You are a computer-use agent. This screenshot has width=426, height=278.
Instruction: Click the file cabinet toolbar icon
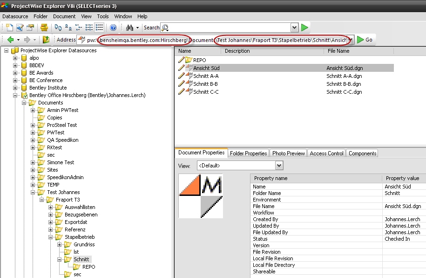click(44, 28)
